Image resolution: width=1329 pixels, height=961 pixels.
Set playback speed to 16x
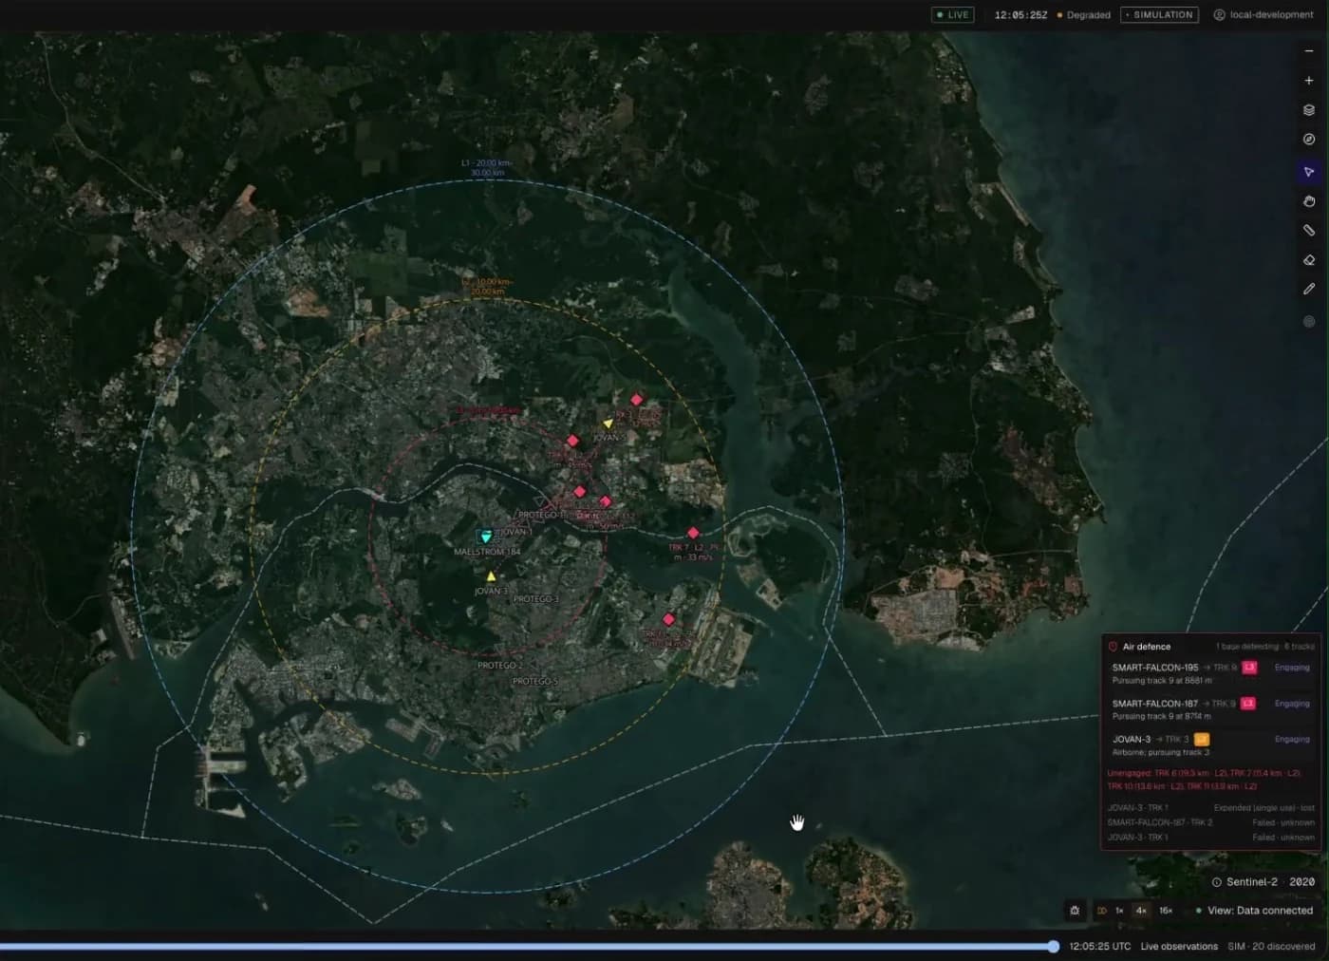point(1166,911)
